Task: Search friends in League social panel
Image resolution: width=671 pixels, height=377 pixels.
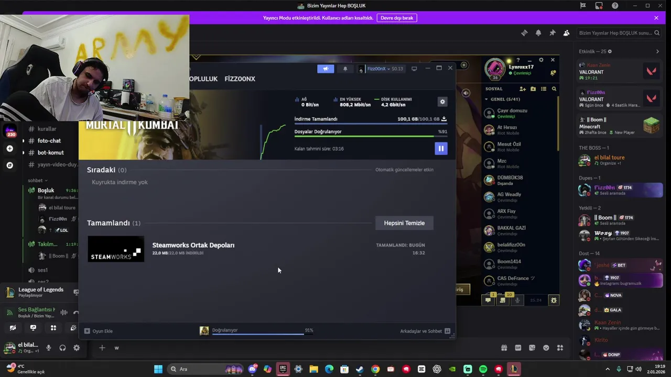Action: point(554,89)
